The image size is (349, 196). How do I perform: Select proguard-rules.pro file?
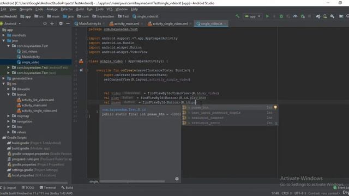click(x=39, y=159)
